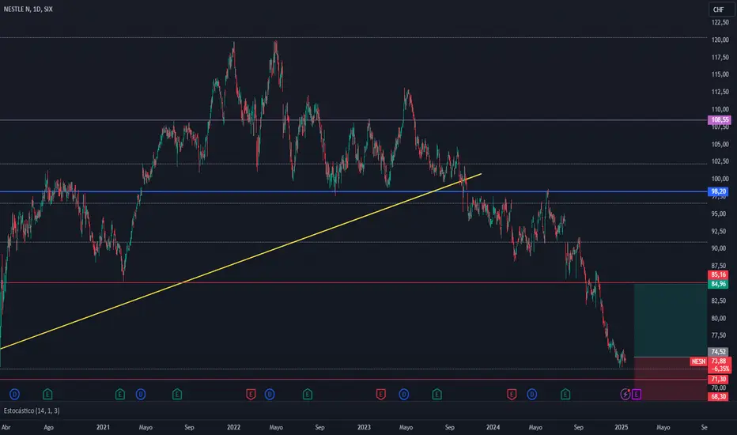Click the 2025 label on time axis
The height and width of the screenshot is (435, 737).
pyautogui.click(x=622, y=427)
